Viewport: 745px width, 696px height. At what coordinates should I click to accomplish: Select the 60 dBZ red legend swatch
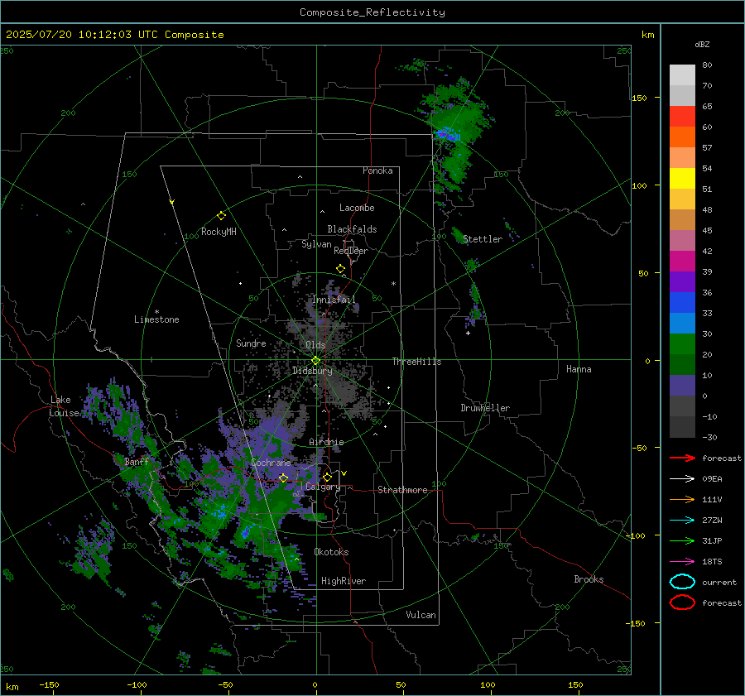coord(682,117)
